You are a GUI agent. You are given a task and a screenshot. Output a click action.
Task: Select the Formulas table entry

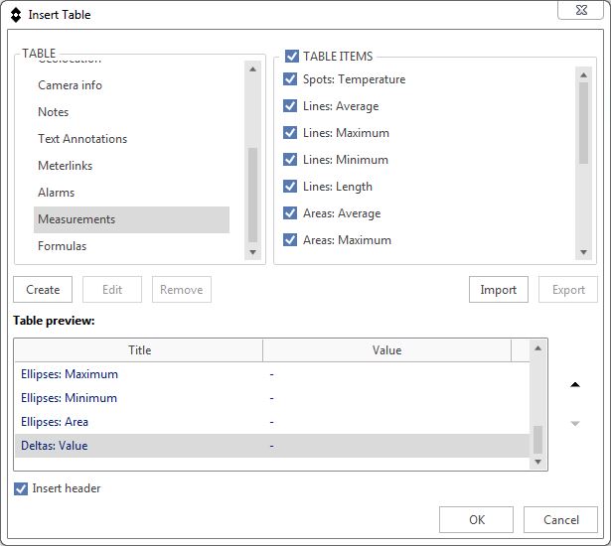62,246
